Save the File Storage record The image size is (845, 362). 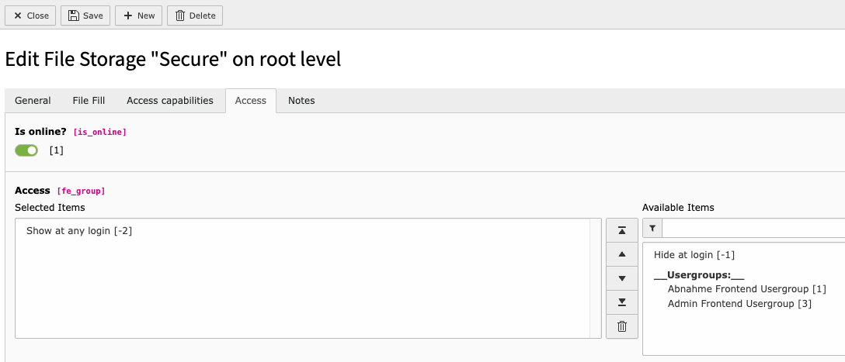click(x=85, y=16)
